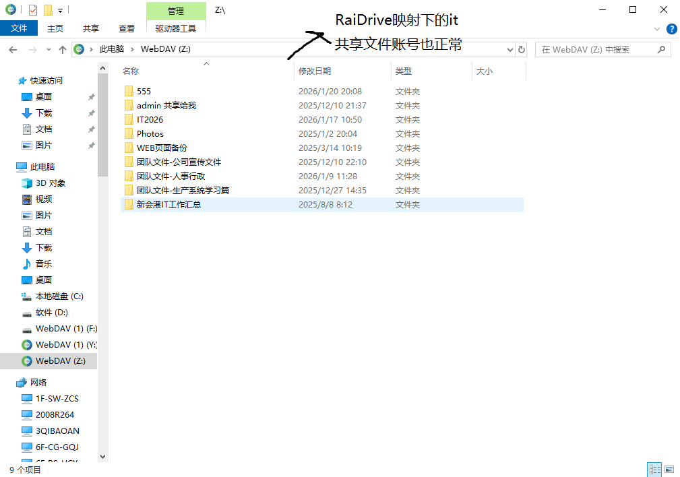Viewport: 680px width, 477px height.
Task: Switch to the 查看 ribbon tab
Action: [x=126, y=28]
